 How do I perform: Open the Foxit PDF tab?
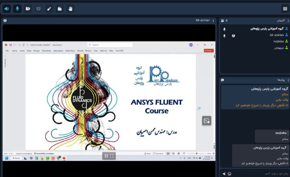click(x=120, y=51)
